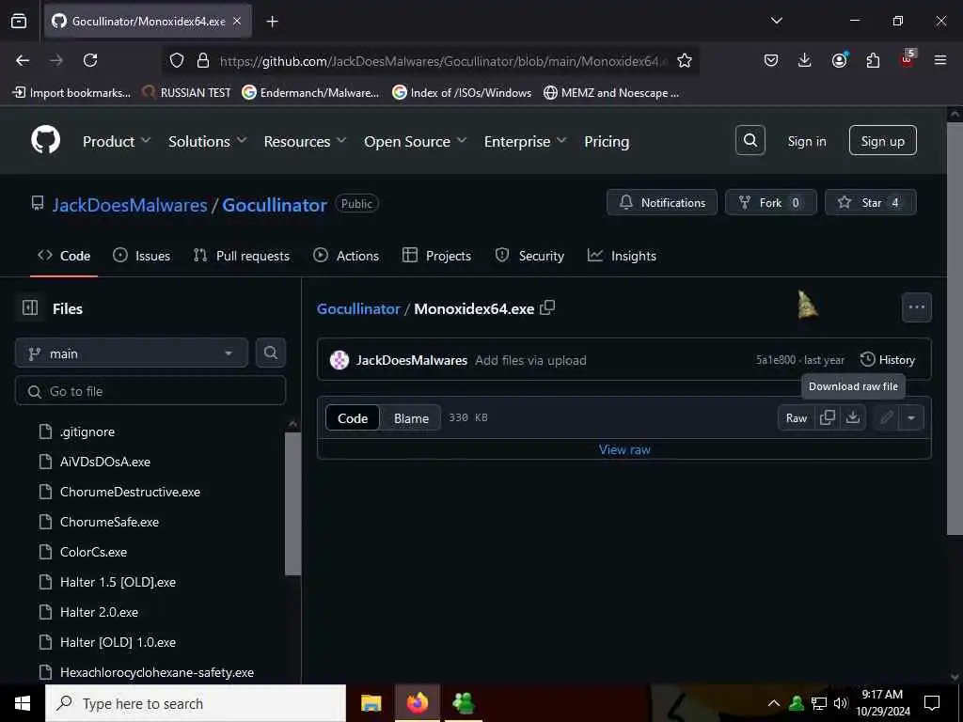The height and width of the screenshot is (722, 963).
Task: Open Firefox application hamburger menu
Action: point(940,60)
